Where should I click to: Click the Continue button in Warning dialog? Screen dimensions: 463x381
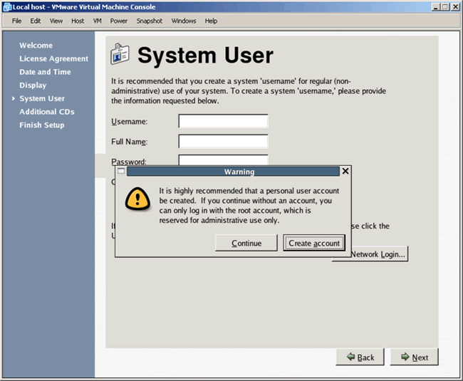[x=246, y=243]
